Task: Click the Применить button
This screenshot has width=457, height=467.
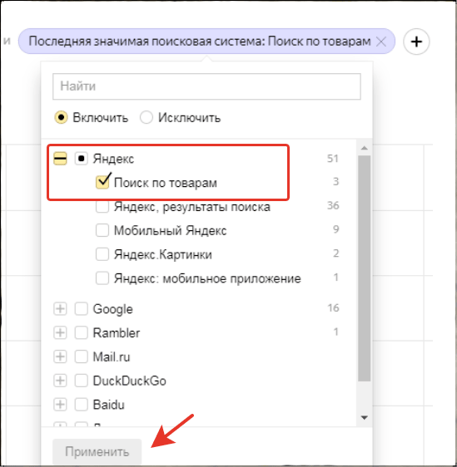Action: 97,451
